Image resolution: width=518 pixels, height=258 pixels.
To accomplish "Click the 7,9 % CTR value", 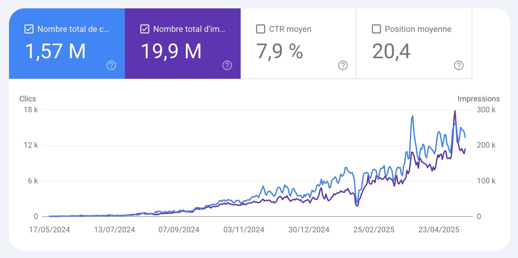I will 279,51.
